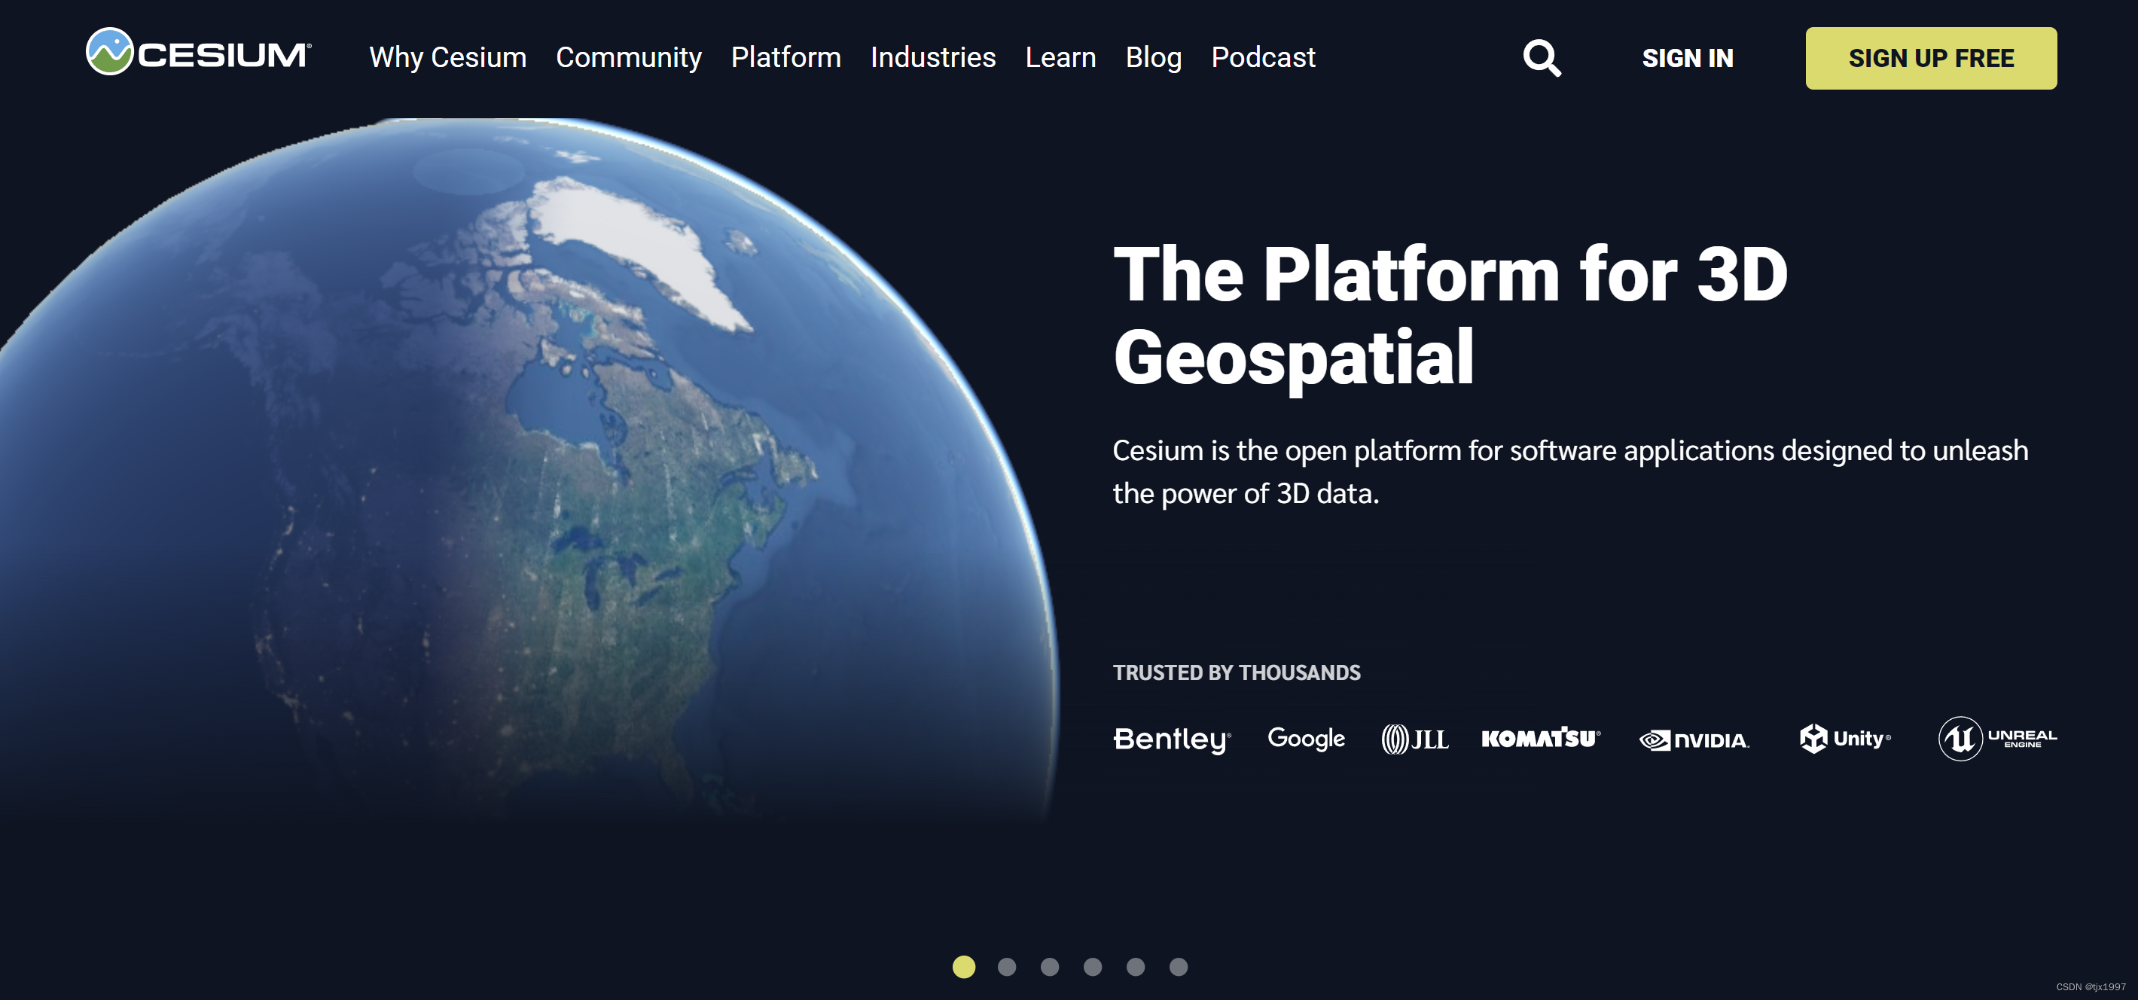Image resolution: width=2138 pixels, height=1000 pixels.
Task: Click the Unity partner logo
Action: (1844, 738)
